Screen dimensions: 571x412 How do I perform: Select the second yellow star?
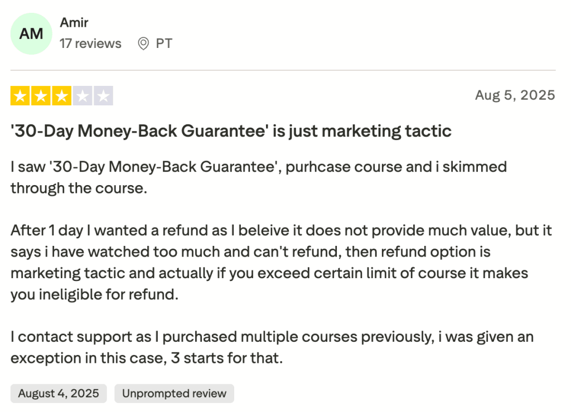40,95
